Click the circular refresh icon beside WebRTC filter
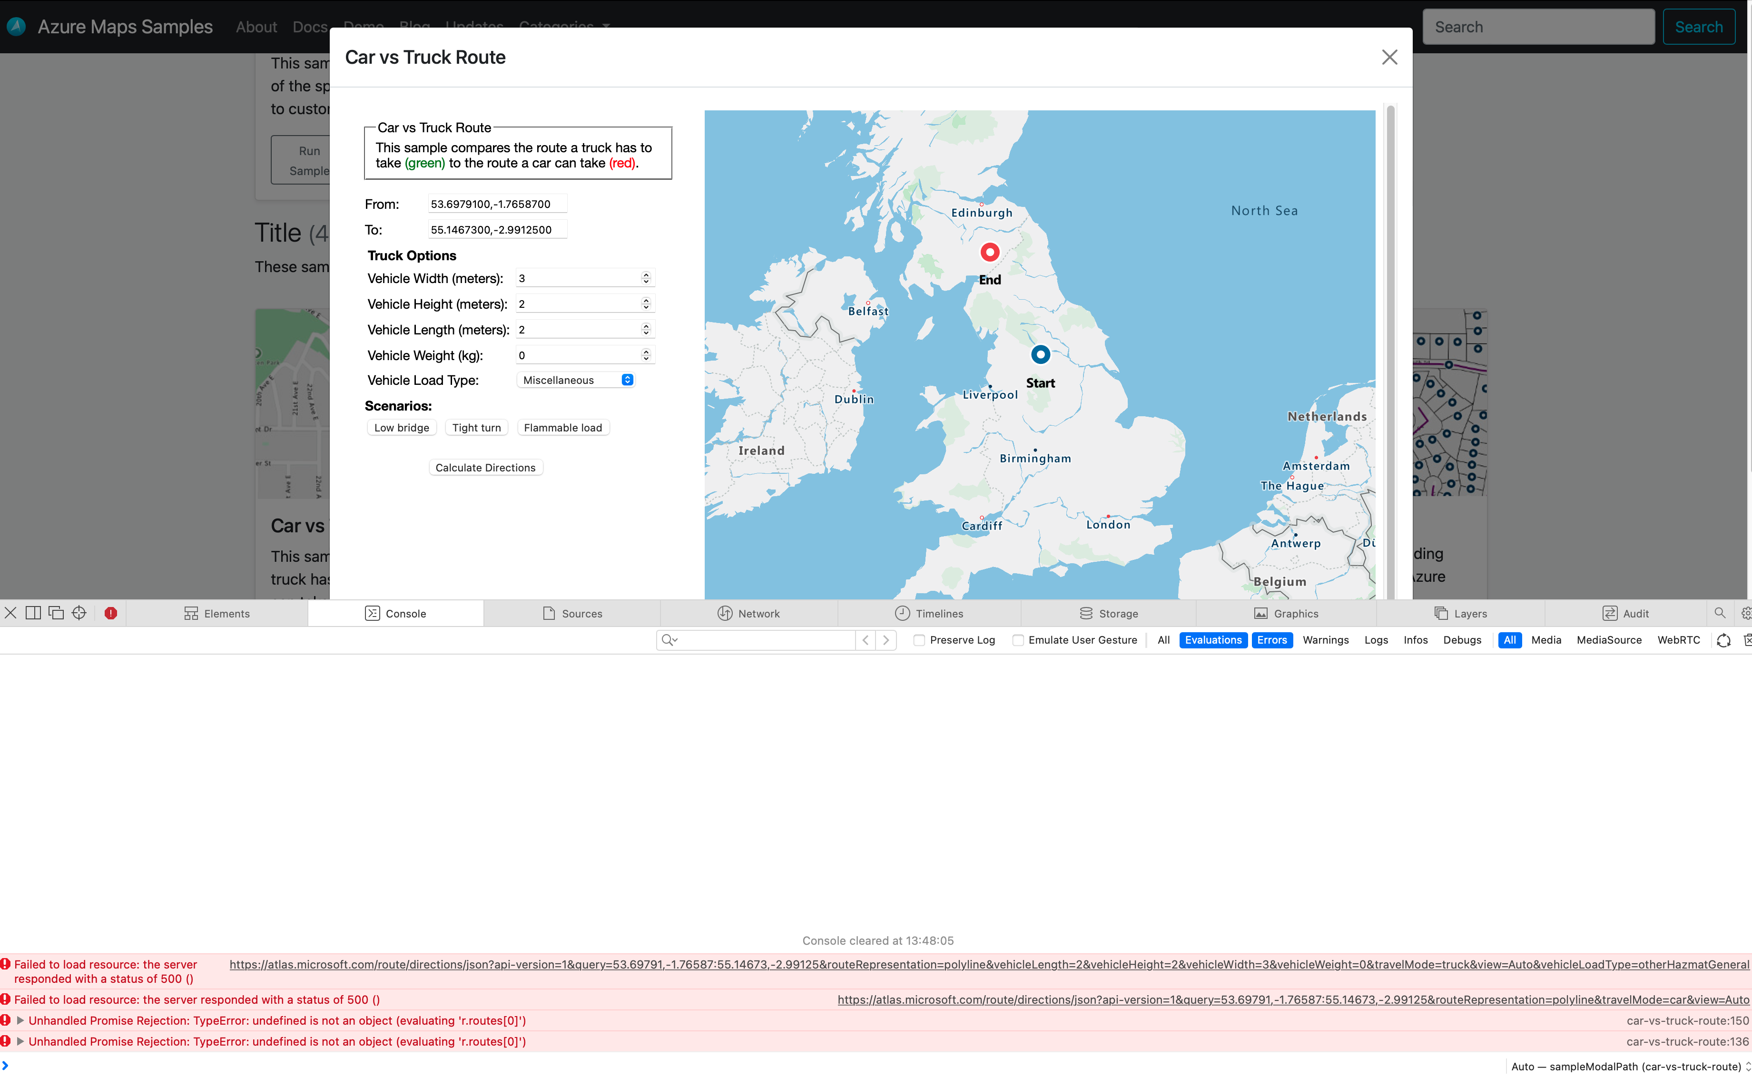The height and width of the screenshot is (1077, 1752). [1723, 640]
